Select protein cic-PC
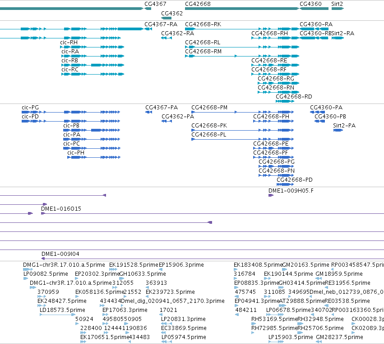Screen dimensions: 384x344 tap(71, 144)
